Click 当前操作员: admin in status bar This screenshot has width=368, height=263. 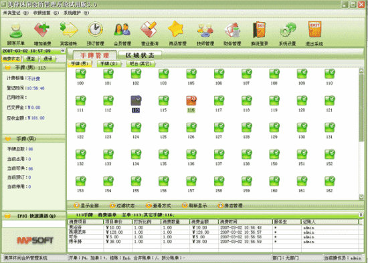coord(343,258)
